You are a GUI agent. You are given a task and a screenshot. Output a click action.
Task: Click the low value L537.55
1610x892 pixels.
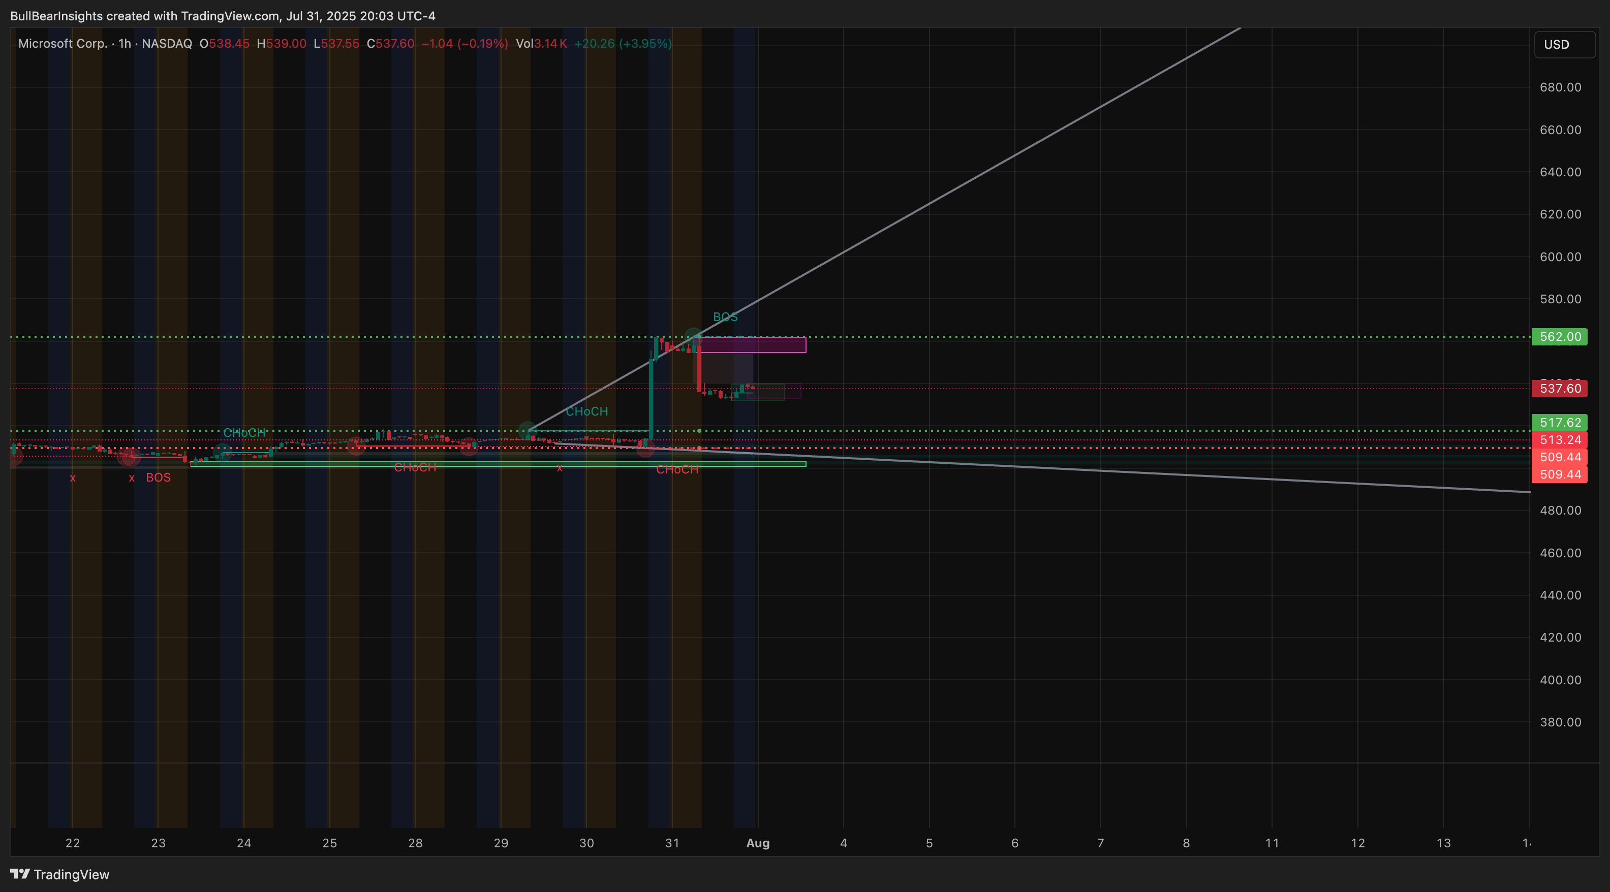click(x=336, y=43)
